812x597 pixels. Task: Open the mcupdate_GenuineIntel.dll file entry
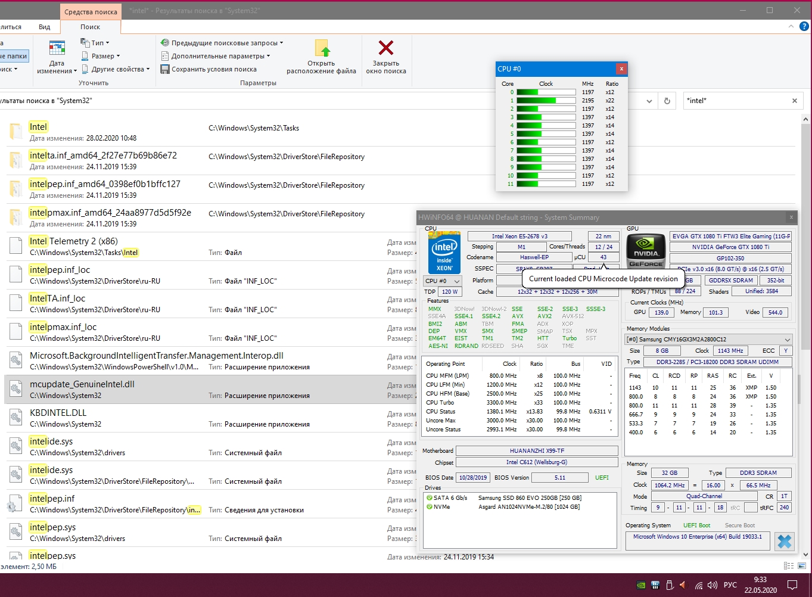pyautogui.click(x=82, y=384)
